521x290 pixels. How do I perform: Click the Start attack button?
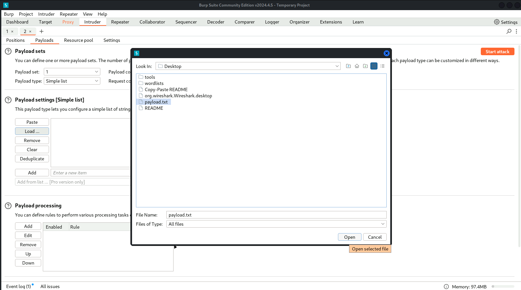[497, 52]
